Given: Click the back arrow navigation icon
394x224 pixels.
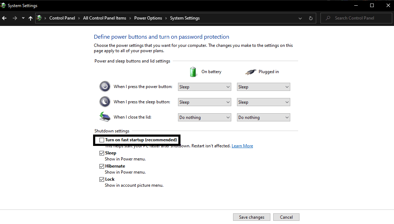Looking at the screenshot, I should pyautogui.click(x=4, y=18).
